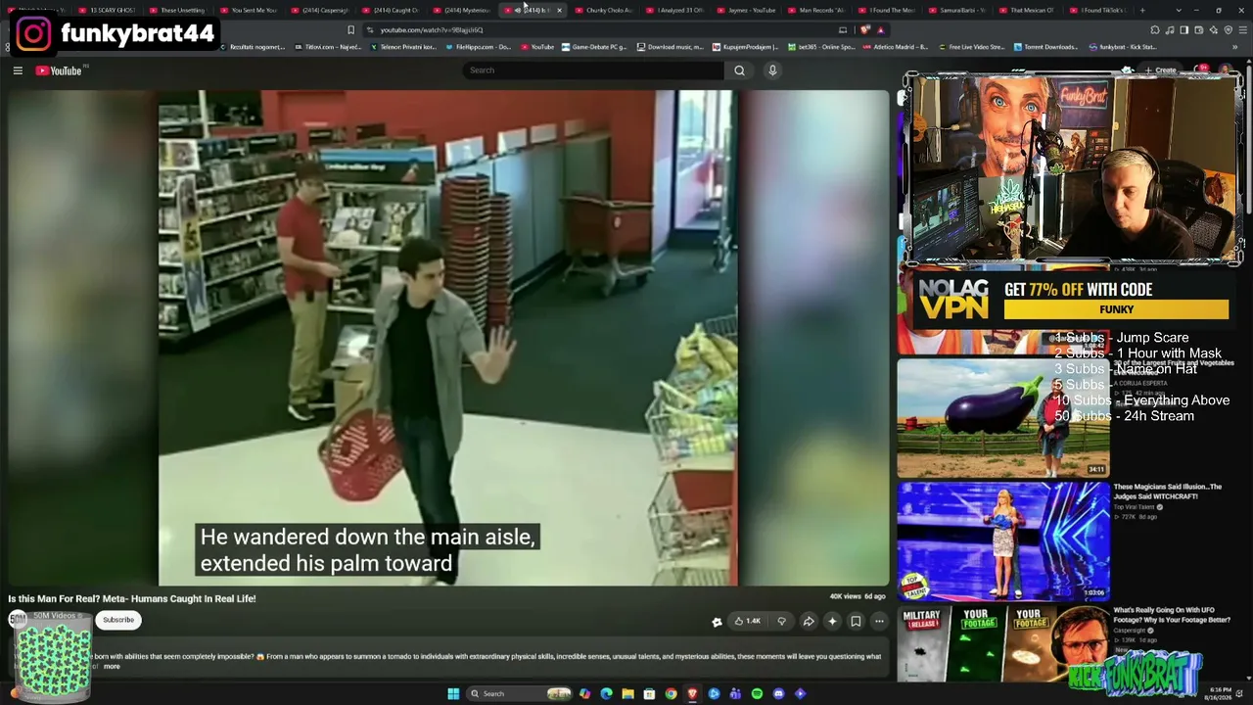Open the YouTube guide hamburger menu
Image resolution: width=1253 pixels, height=705 pixels.
pyautogui.click(x=18, y=70)
